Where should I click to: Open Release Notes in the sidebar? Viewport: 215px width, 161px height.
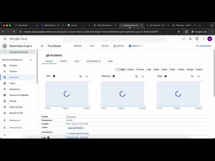[15, 128]
